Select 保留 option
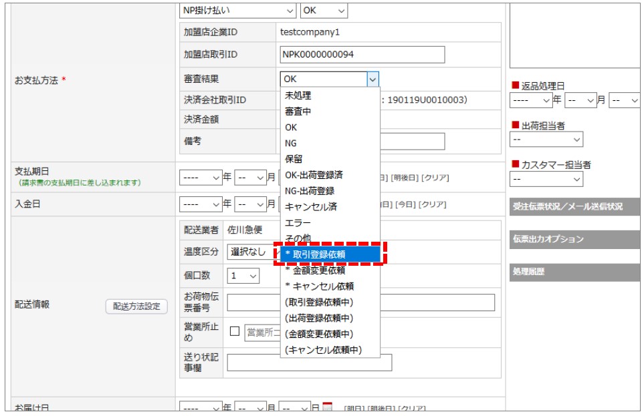The image size is (644, 416). pyautogui.click(x=330, y=159)
